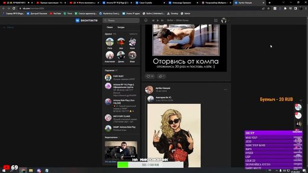The height and width of the screenshot is (173, 308).
Task: Skip to next track in VK player
Action: coord(162,20)
